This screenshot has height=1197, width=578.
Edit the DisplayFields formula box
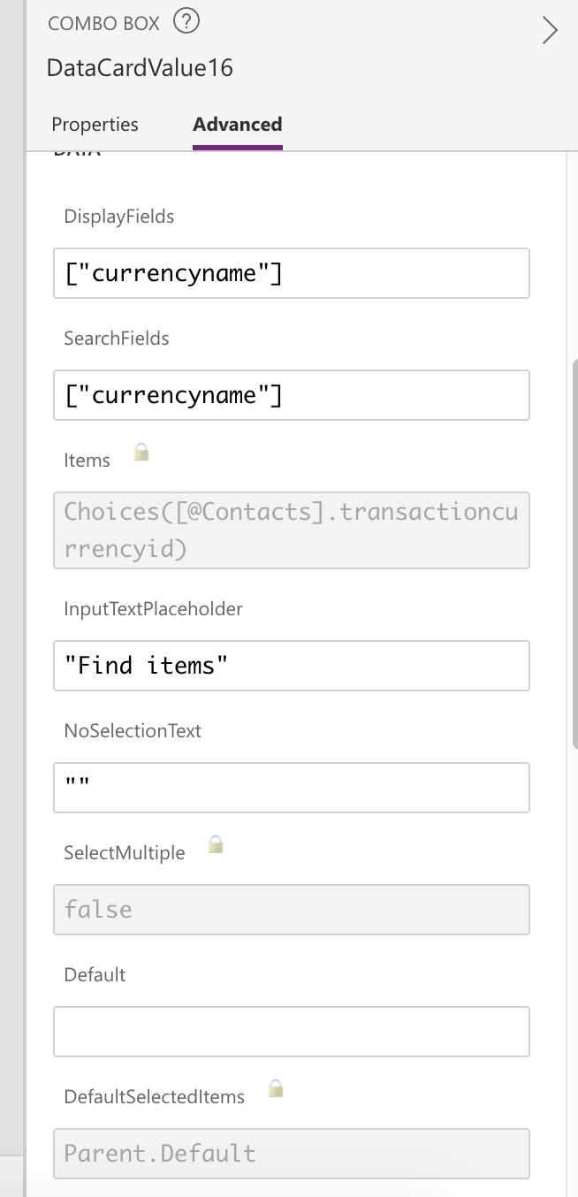tap(291, 273)
